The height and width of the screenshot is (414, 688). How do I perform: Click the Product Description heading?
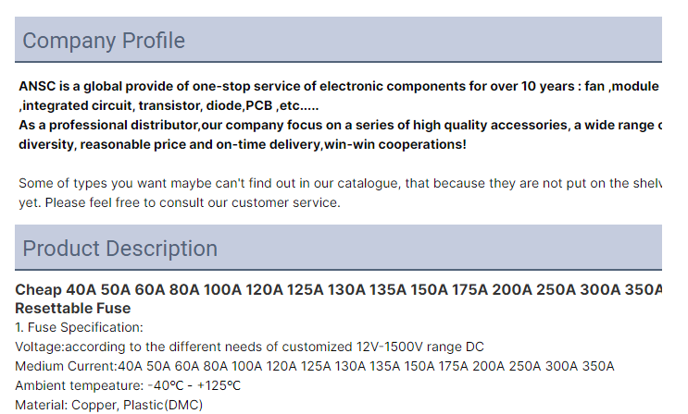pos(119,249)
